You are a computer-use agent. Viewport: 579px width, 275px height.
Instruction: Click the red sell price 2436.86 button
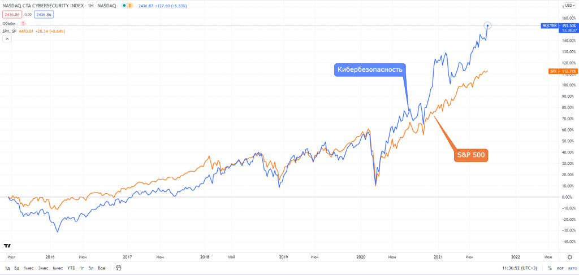pos(11,15)
